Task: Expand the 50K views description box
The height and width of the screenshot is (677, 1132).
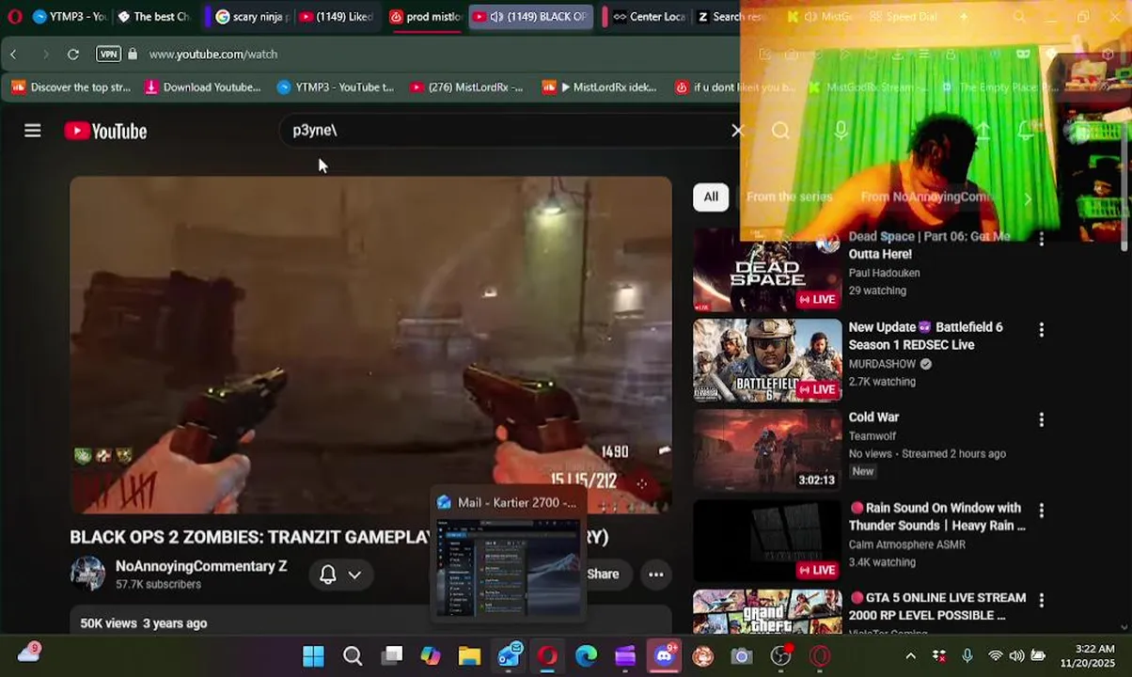Action: click(370, 622)
